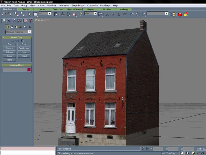This screenshot has height=155, width=206.
Task: Restrict transform to the X axis
Action: (107, 14)
